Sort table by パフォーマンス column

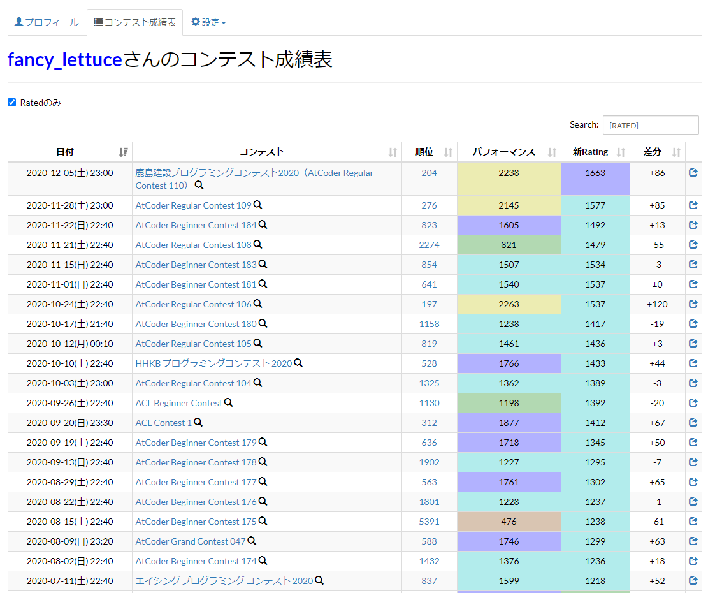pos(509,152)
